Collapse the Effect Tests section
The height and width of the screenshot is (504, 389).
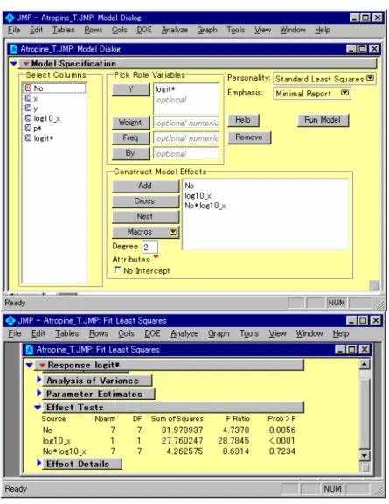38,407
